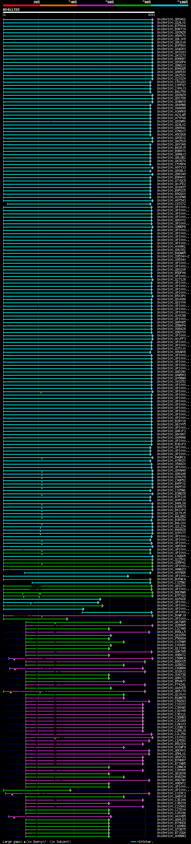This screenshot has height=844, width=191.
Task: Click label UniRef100_Q7KUT8
Action: pos(171,477)
